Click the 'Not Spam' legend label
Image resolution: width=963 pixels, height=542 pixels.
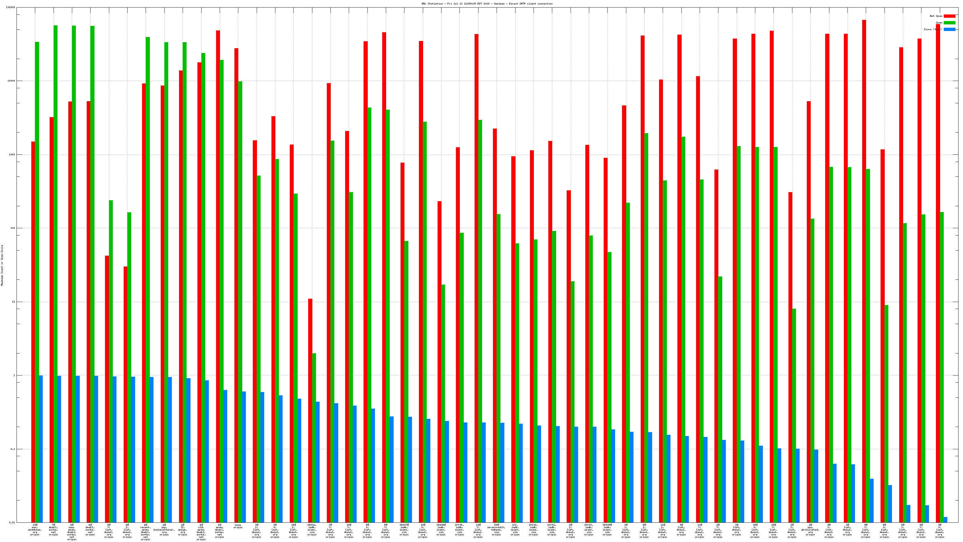click(936, 16)
